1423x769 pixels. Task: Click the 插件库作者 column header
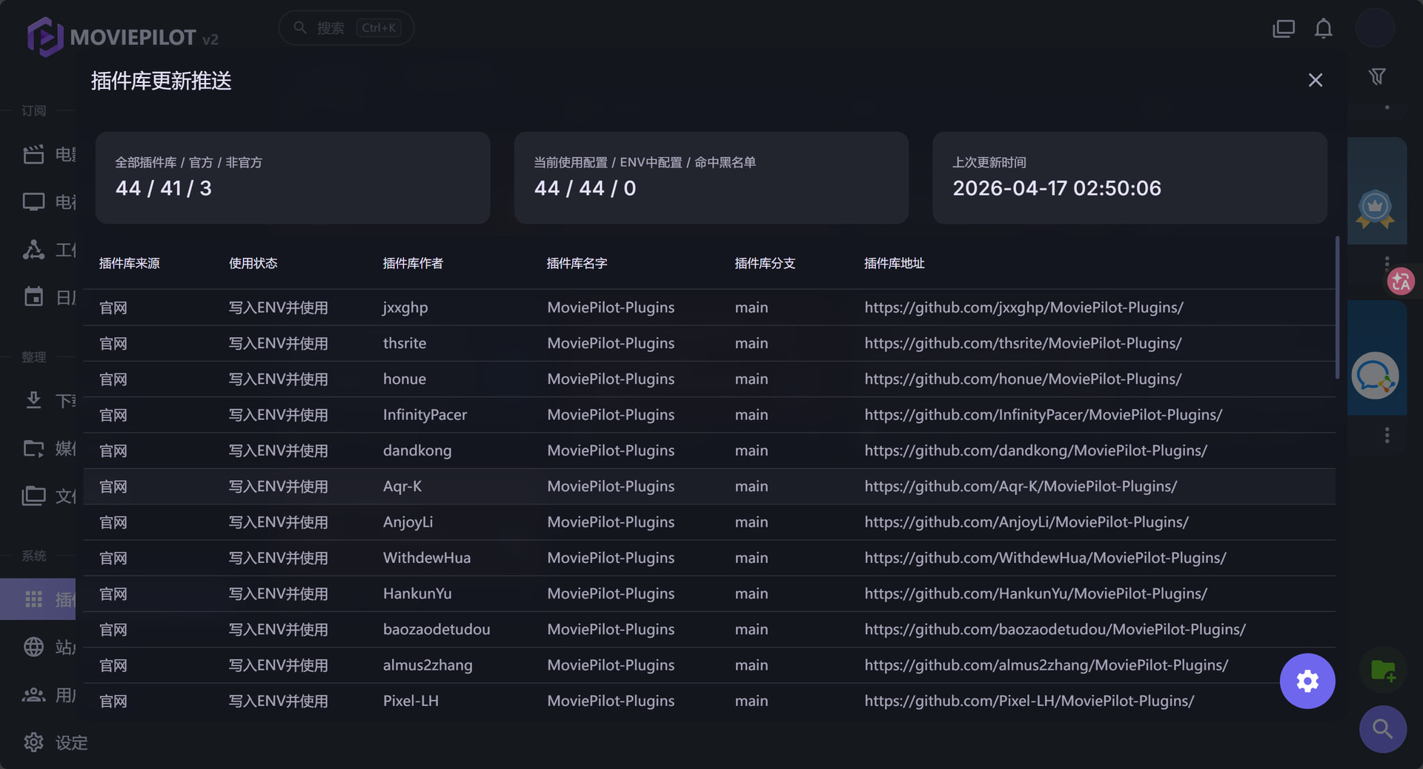(x=413, y=264)
